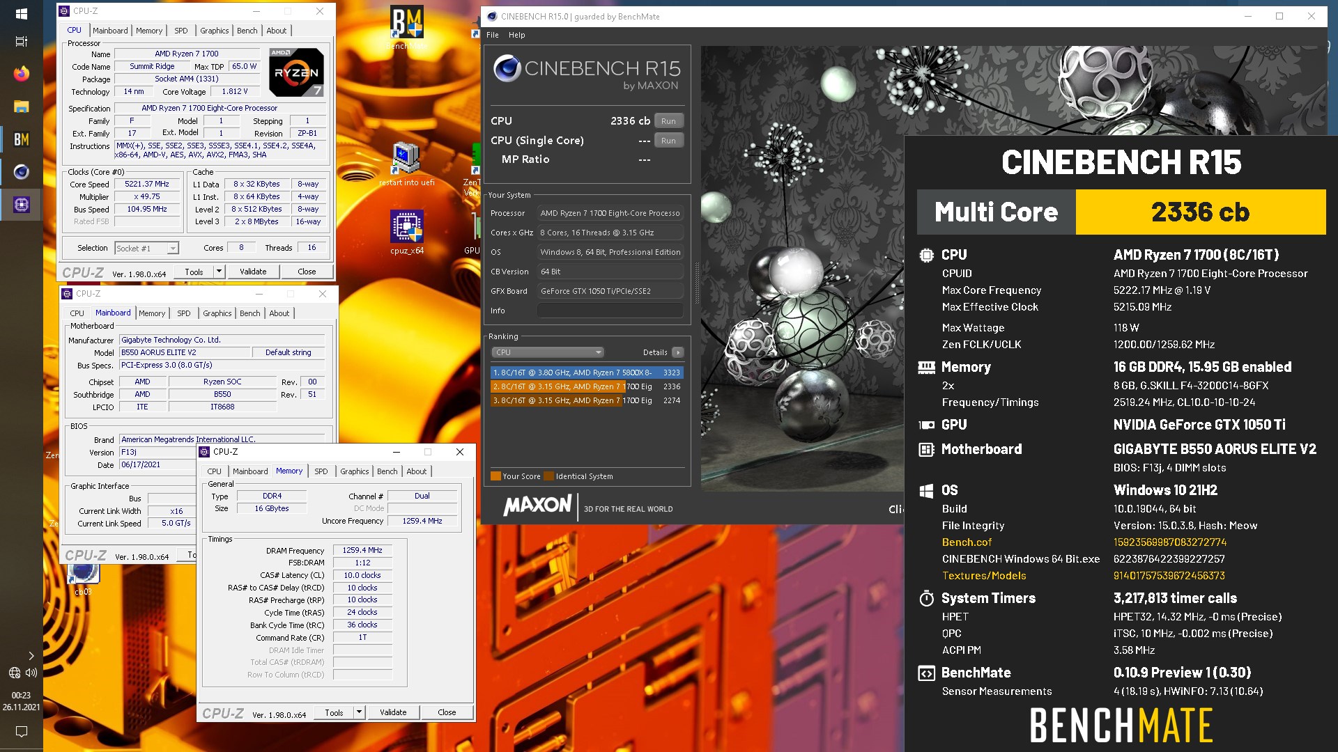Expand hidden tray icons chevron

(31, 655)
